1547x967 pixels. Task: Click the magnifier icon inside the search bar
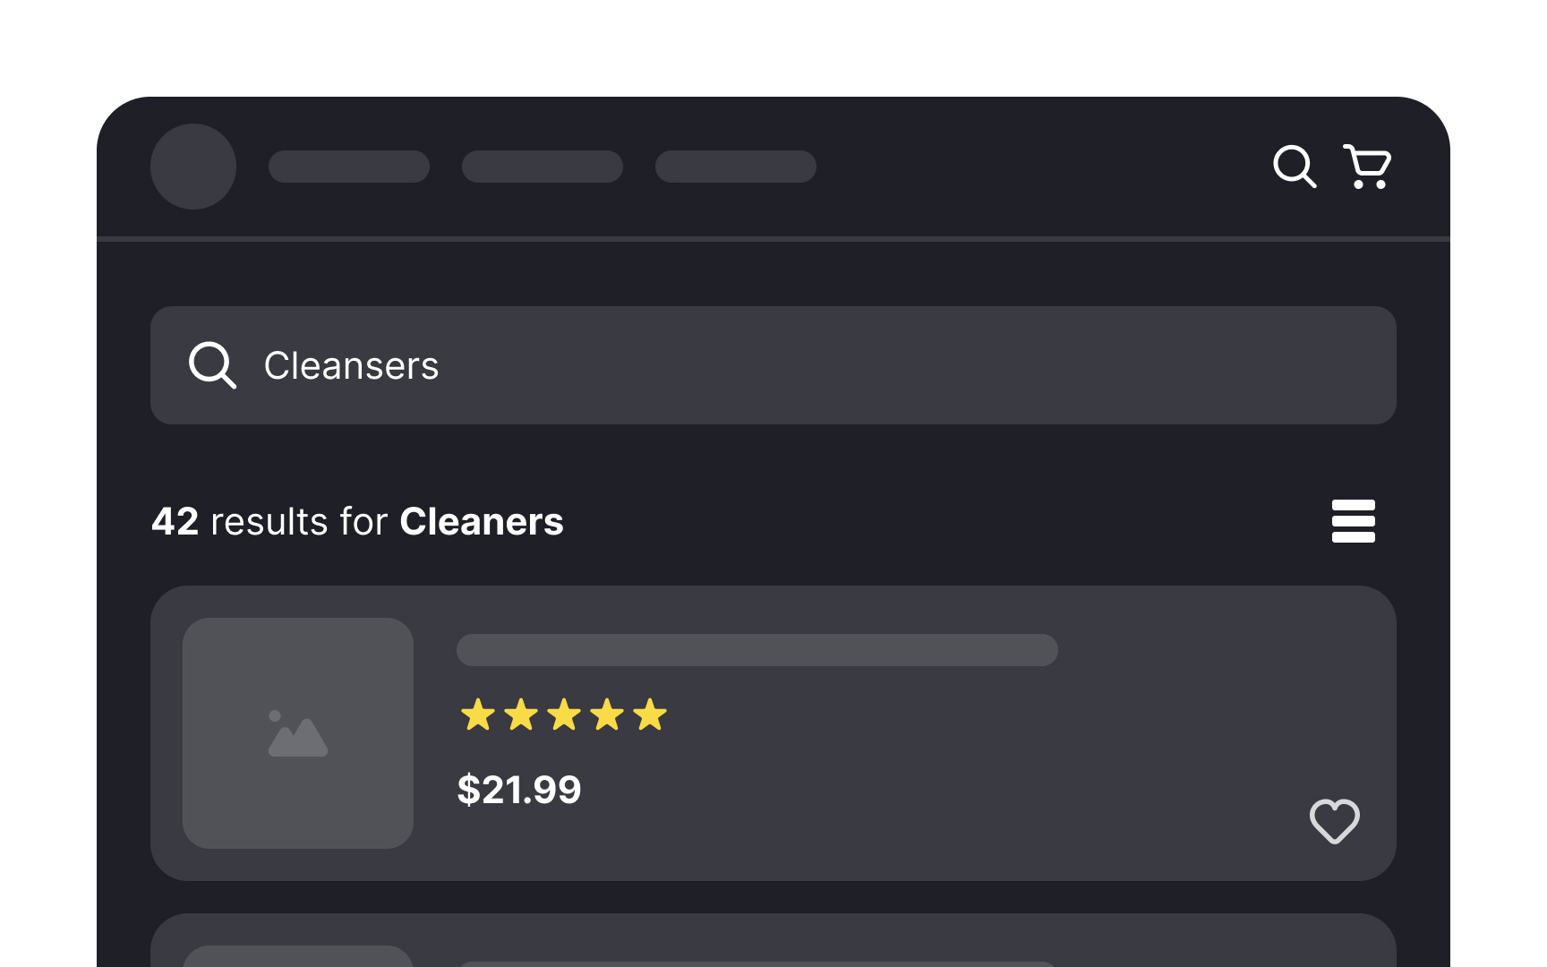point(213,365)
